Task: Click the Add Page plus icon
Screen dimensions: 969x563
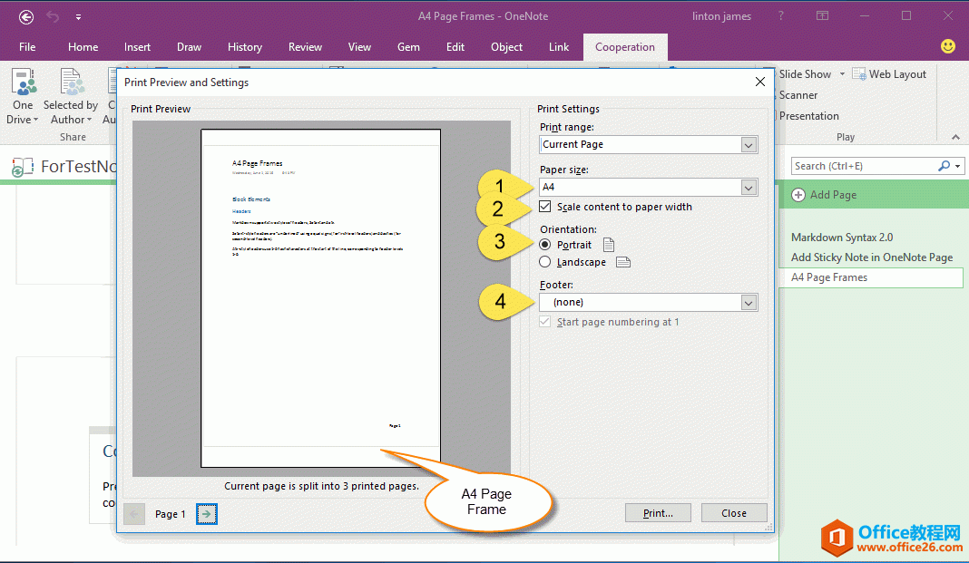Action: 798,195
